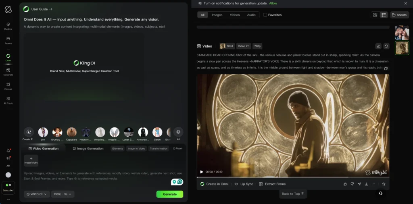413x204 pixels.
Task: Switch to the Image Generation tab
Action: tap(88, 148)
